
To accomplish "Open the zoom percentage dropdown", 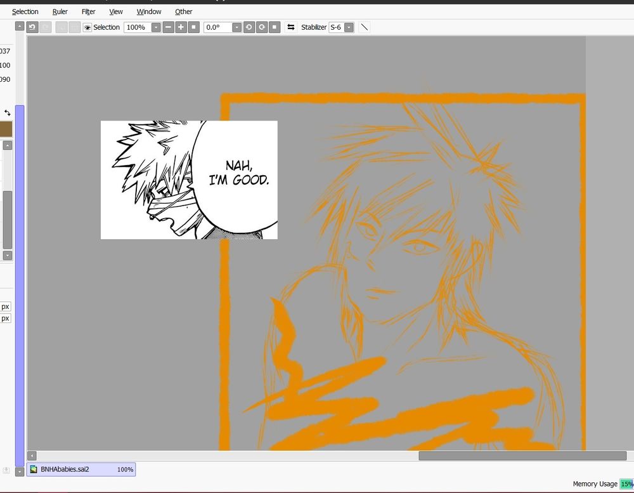I will 156,27.
